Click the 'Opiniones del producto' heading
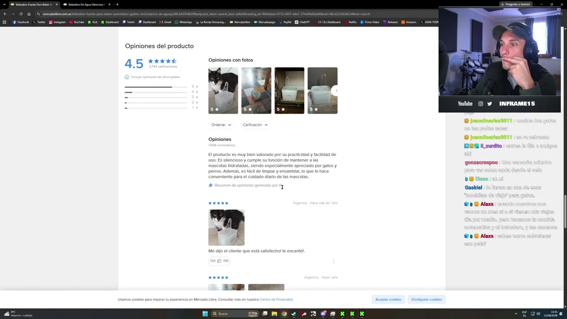 pyautogui.click(x=159, y=46)
